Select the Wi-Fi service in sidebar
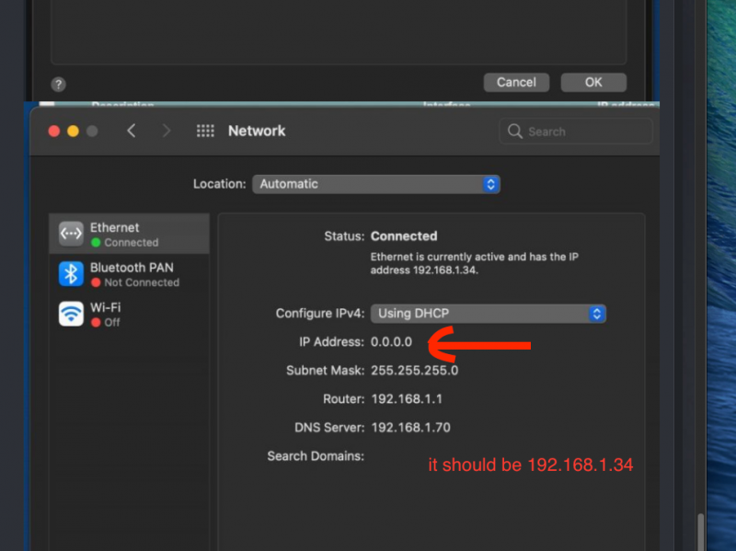 click(x=129, y=314)
